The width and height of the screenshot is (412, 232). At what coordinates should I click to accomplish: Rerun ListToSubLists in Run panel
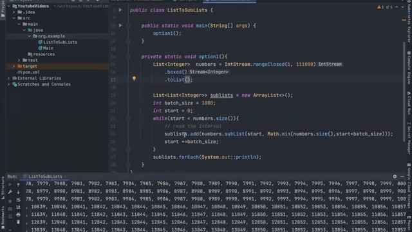coord(10,185)
